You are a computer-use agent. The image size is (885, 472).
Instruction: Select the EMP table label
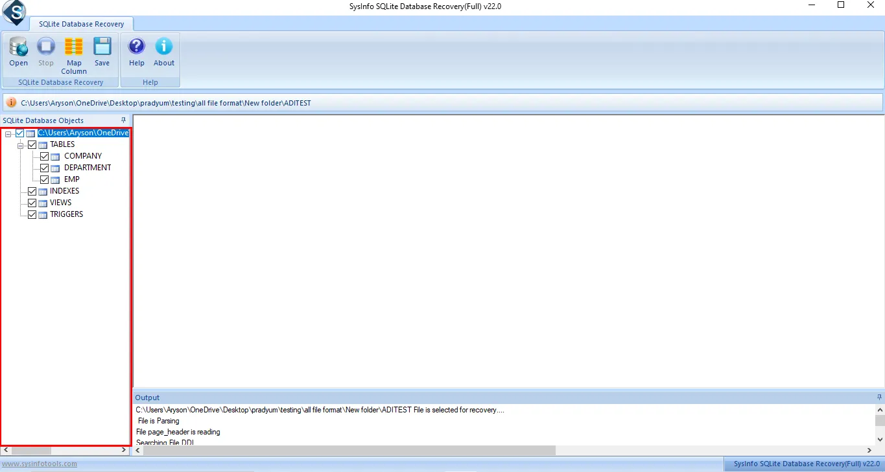(x=72, y=179)
